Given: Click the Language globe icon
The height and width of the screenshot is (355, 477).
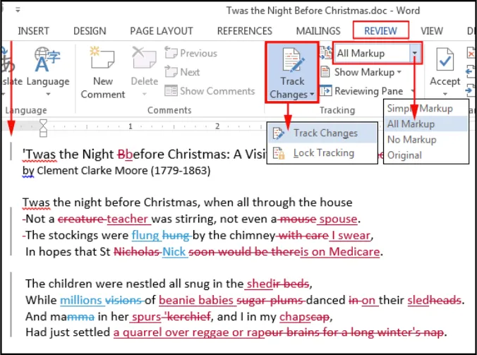Looking at the screenshot, I should coord(47,59).
